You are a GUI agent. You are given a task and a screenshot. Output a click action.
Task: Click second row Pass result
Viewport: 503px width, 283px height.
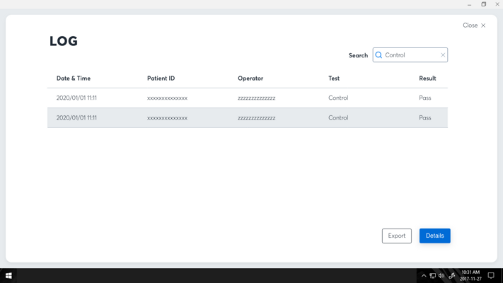(425, 117)
